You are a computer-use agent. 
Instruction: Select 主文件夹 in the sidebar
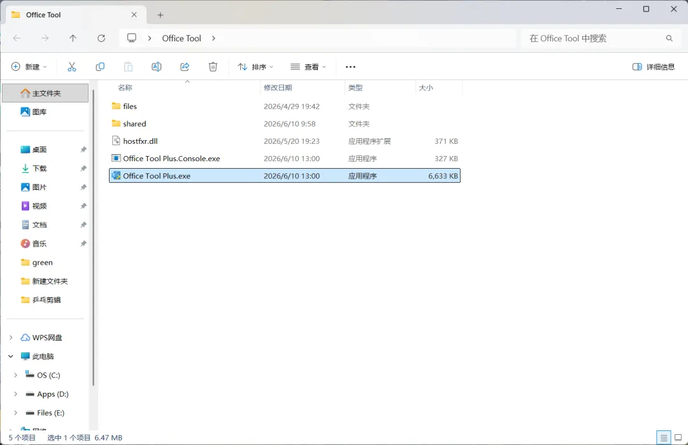(x=45, y=93)
